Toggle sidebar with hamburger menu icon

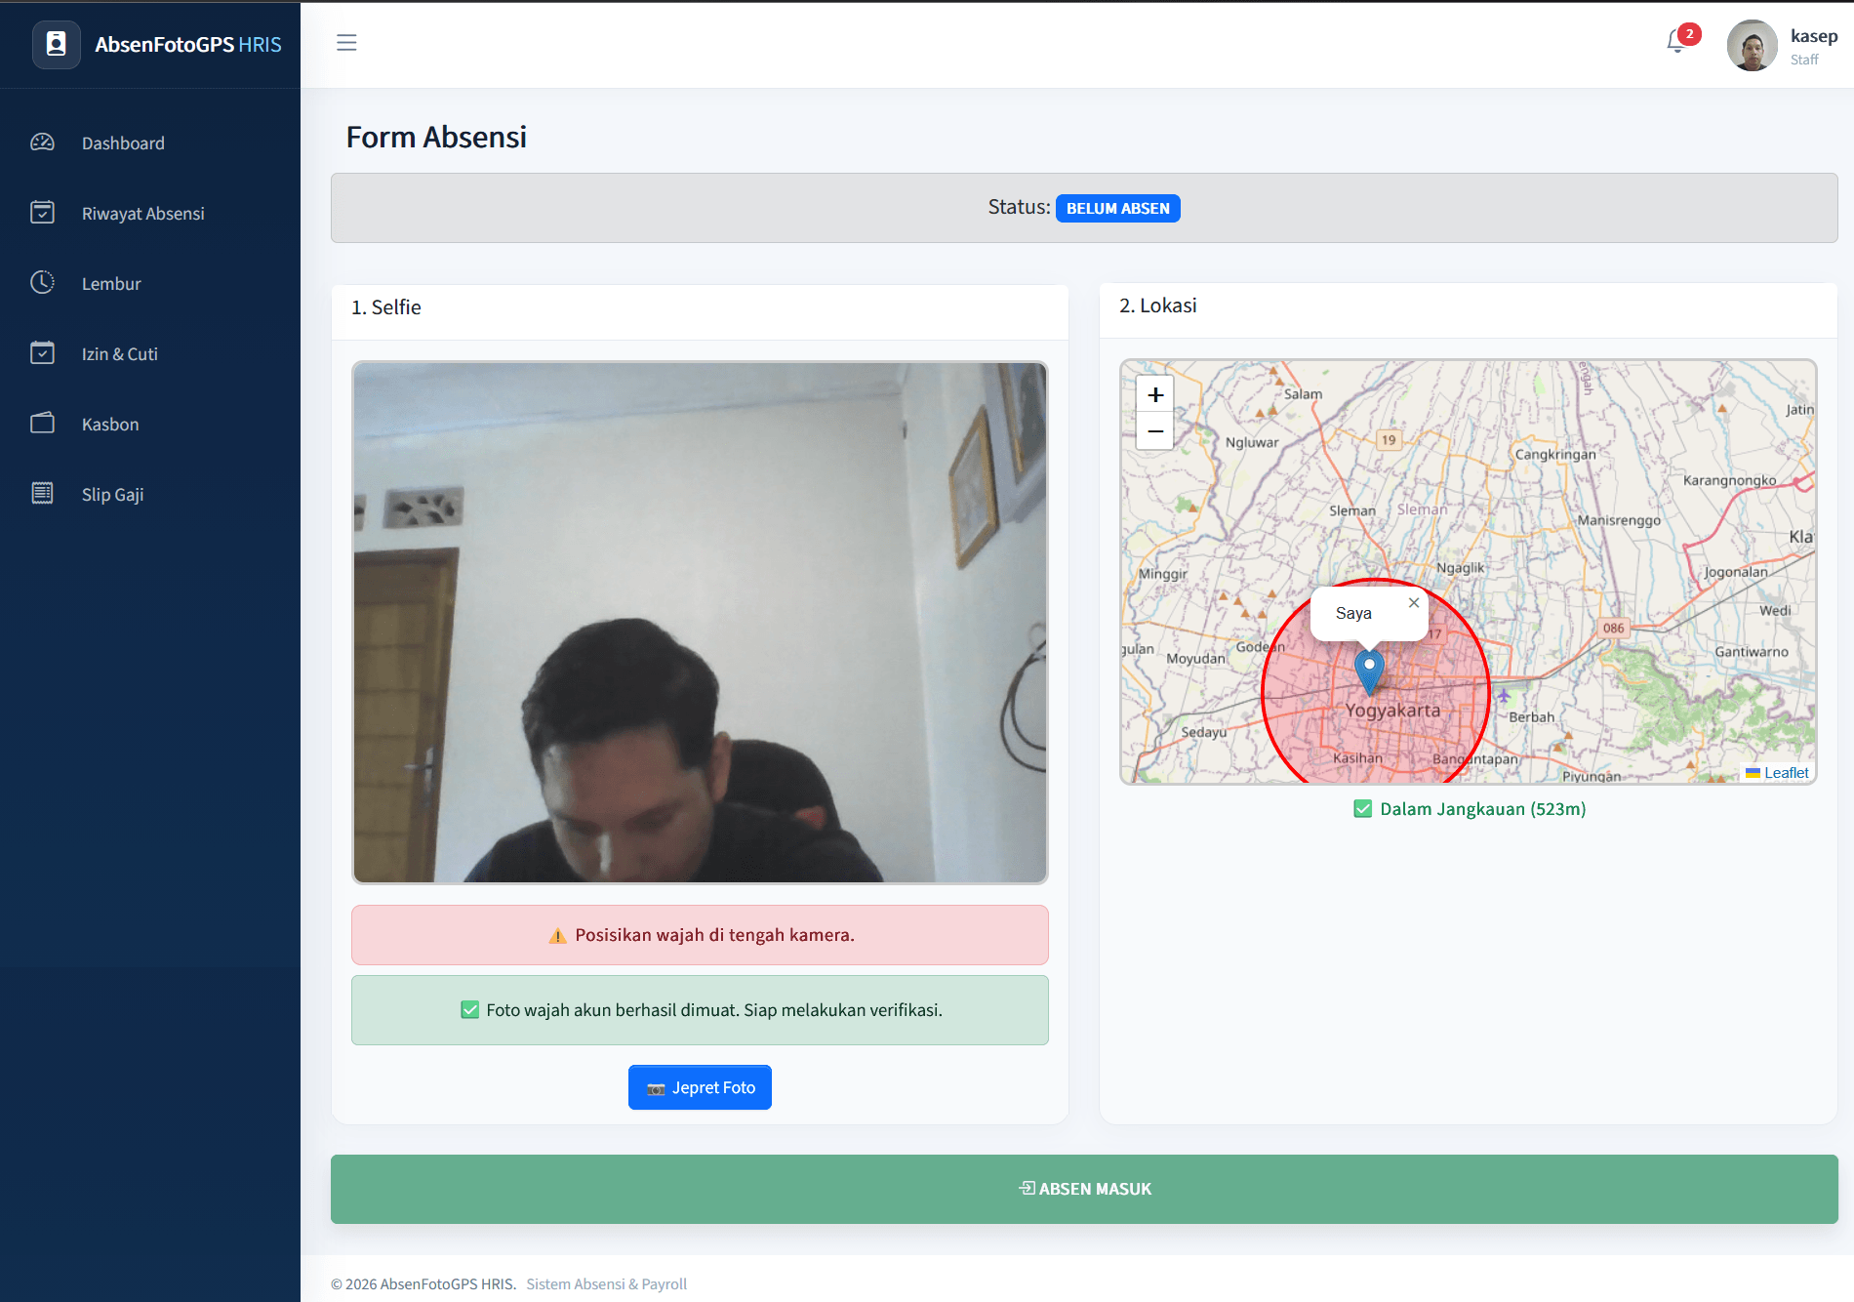tap(346, 43)
